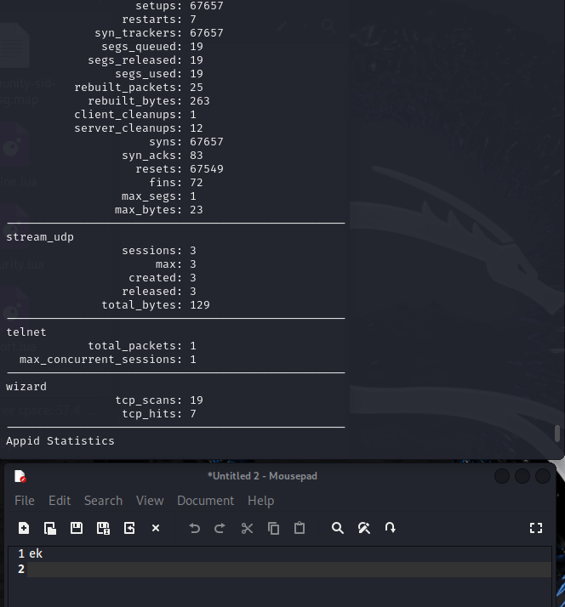This screenshot has width=565, height=607.
Task: Cut selection using the scissors icon
Action: click(247, 528)
